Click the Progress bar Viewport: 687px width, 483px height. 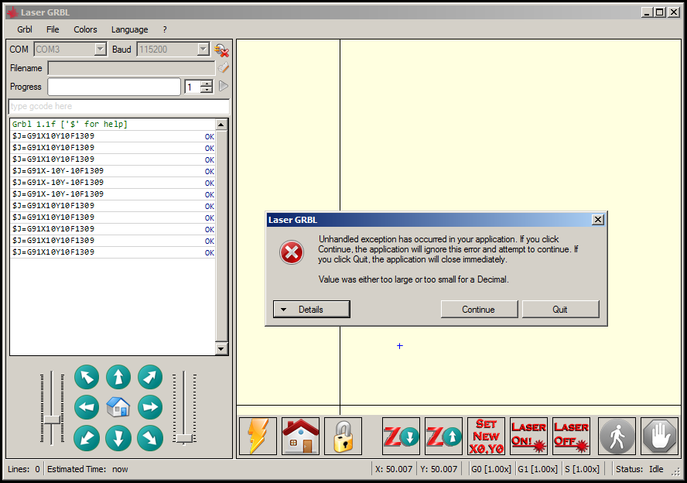pos(114,87)
